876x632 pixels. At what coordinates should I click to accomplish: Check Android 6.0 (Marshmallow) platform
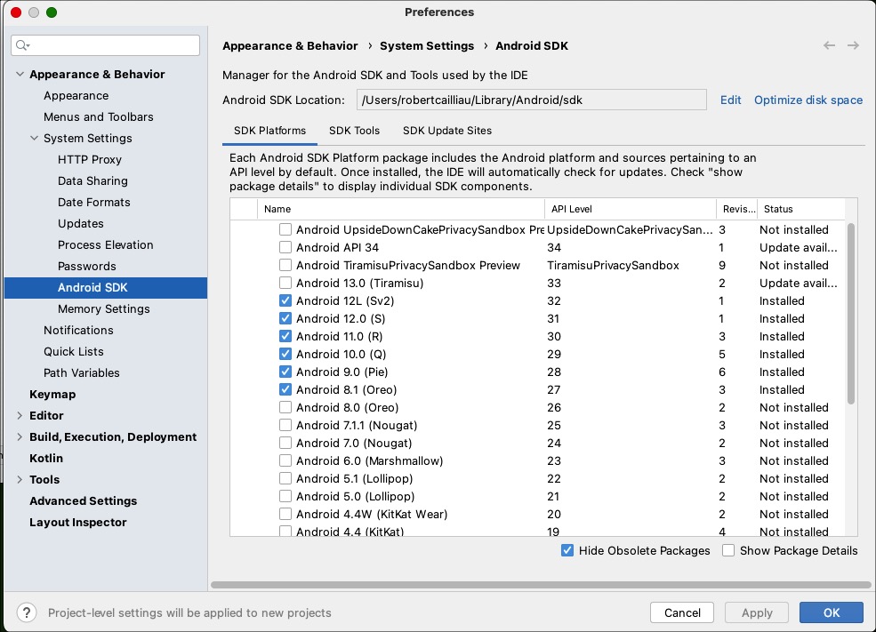coord(285,460)
